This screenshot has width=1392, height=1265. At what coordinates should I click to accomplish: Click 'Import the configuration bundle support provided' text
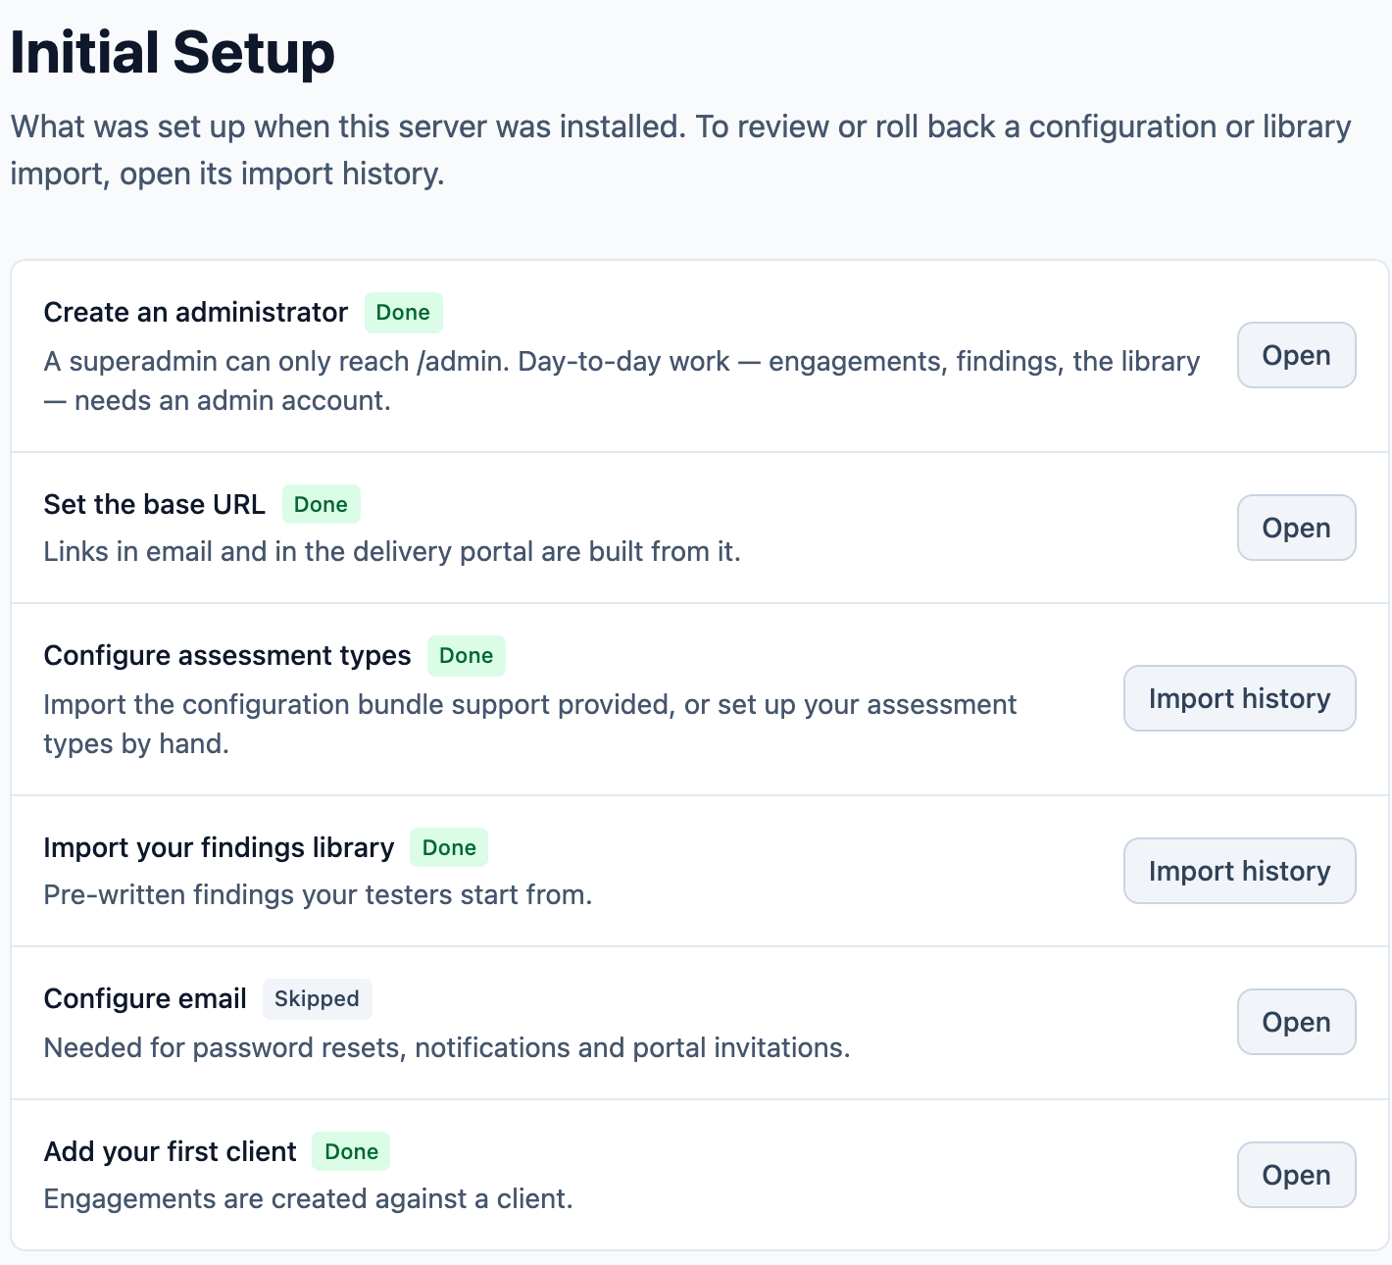pyautogui.click(x=530, y=725)
